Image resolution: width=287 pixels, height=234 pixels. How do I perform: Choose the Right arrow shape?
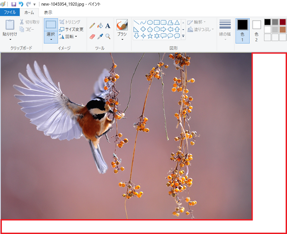[164, 29]
